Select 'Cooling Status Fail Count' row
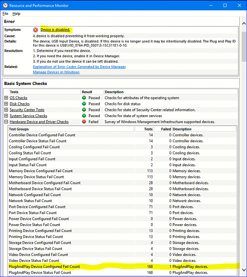The width and height of the screenshot is (247, 277). pos(122,153)
